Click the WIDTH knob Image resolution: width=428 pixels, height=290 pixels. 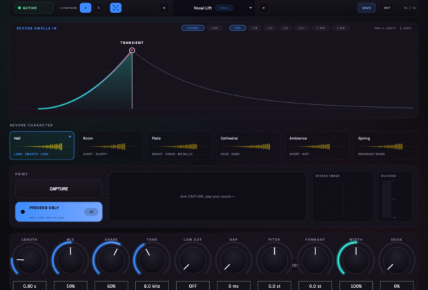click(x=356, y=260)
